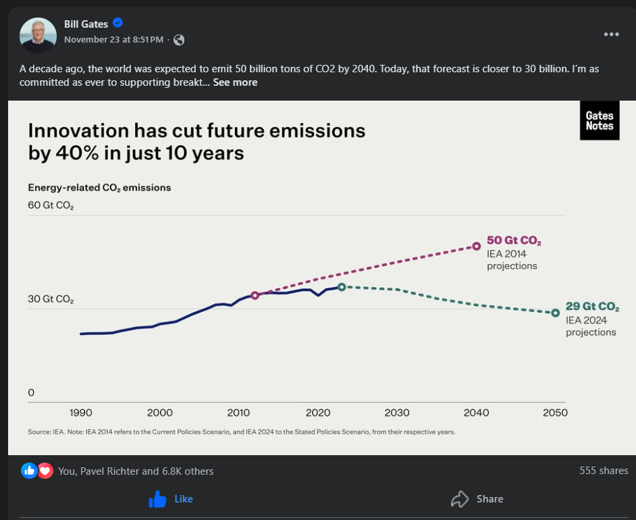
Task: Toggle the Like thumbs-up button
Action: pos(157,499)
